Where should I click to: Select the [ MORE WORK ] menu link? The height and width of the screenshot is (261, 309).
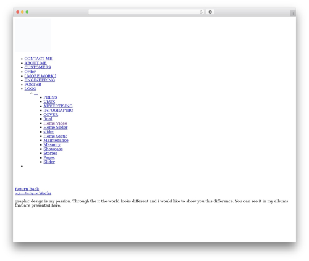40,76
